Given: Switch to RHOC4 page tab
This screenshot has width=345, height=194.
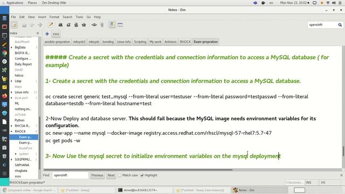Looking at the screenshot, I should tap(185, 42).
